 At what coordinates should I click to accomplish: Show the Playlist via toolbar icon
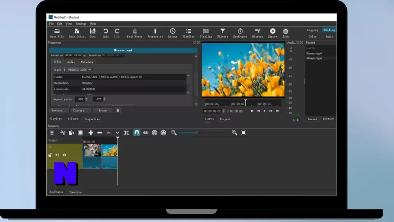coord(189,33)
